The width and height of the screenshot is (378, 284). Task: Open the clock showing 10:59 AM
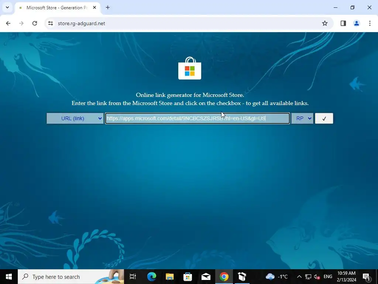[x=346, y=277]
